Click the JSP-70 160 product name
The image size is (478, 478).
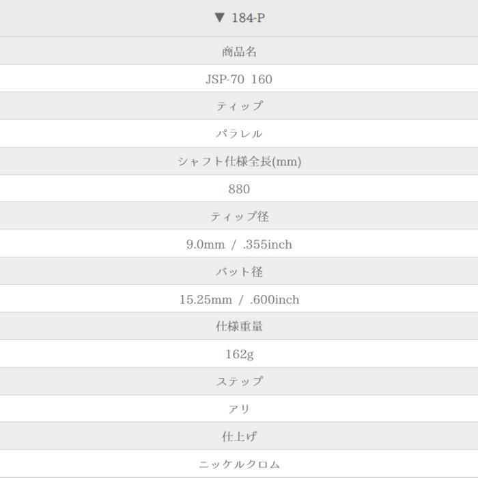click(239, 79)
